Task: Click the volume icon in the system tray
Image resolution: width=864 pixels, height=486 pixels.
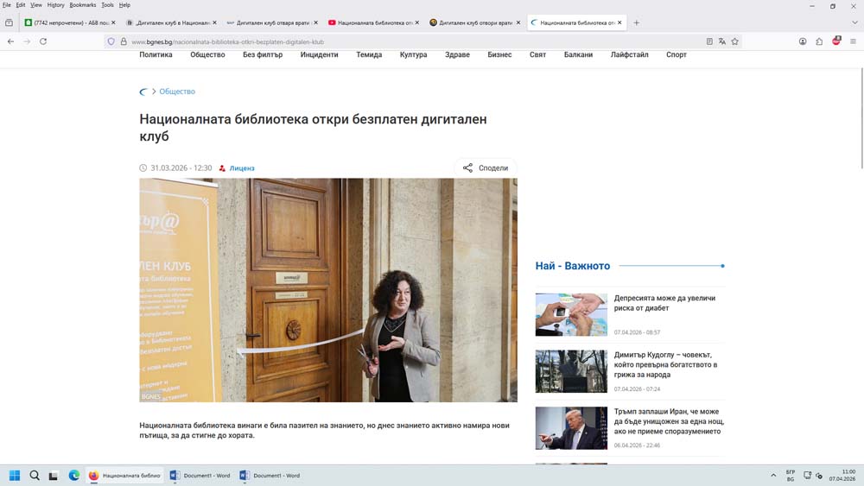Action: tap(819, 476)
